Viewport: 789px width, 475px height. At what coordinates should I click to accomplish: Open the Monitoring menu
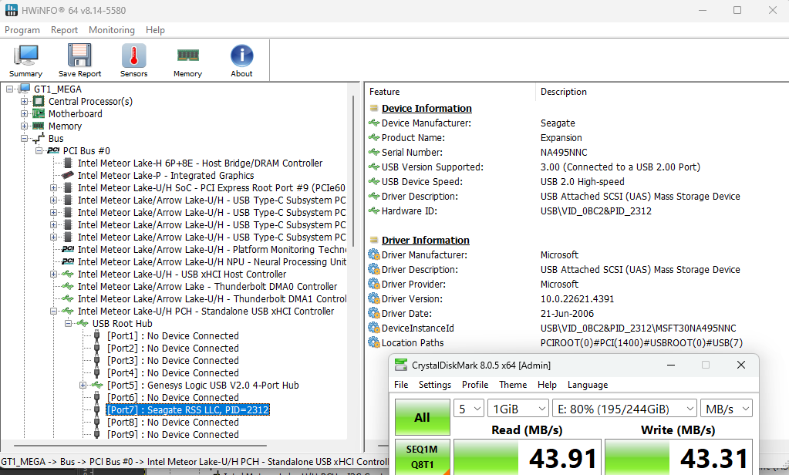pyautogui.click(x=112, y=30)
